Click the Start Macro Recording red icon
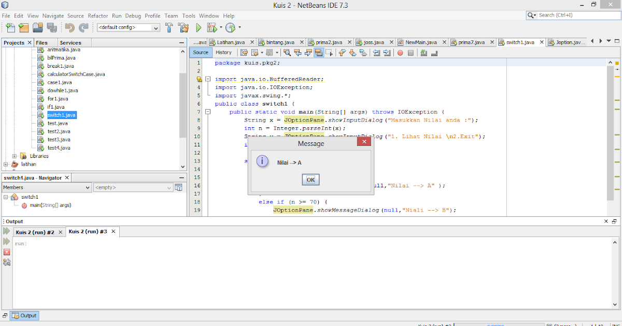Image resolution: width=622 pixels, height=326 pixels. pyautogui.click(x=400, y=52)
